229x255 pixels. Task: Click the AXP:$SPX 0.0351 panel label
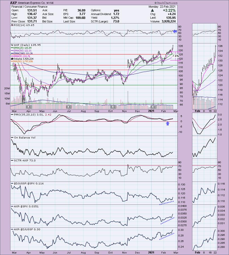tap(26, 206)
